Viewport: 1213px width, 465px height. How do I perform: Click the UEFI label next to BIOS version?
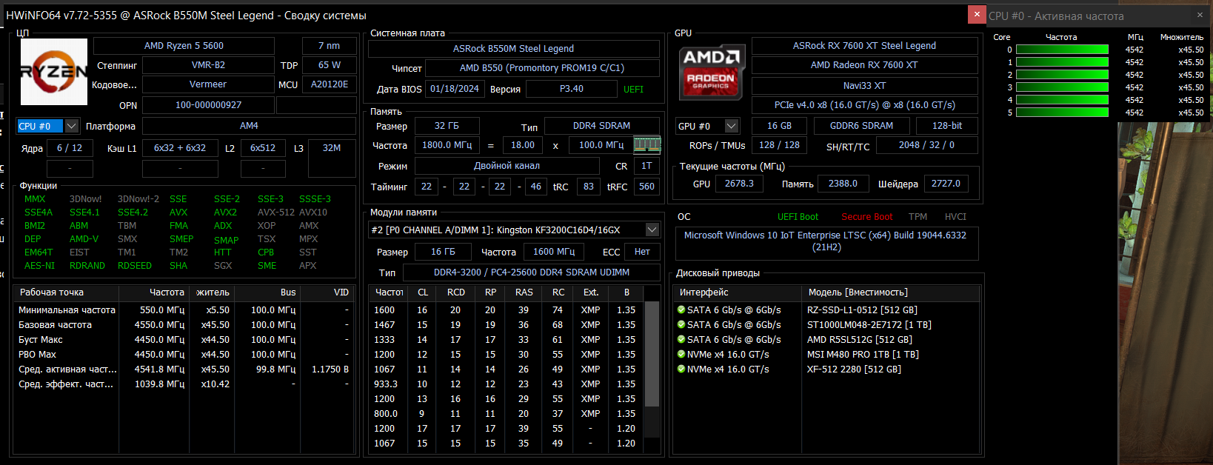(x=633, y=90)
